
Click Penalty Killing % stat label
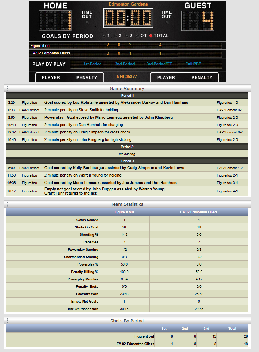tap(85, 272)
